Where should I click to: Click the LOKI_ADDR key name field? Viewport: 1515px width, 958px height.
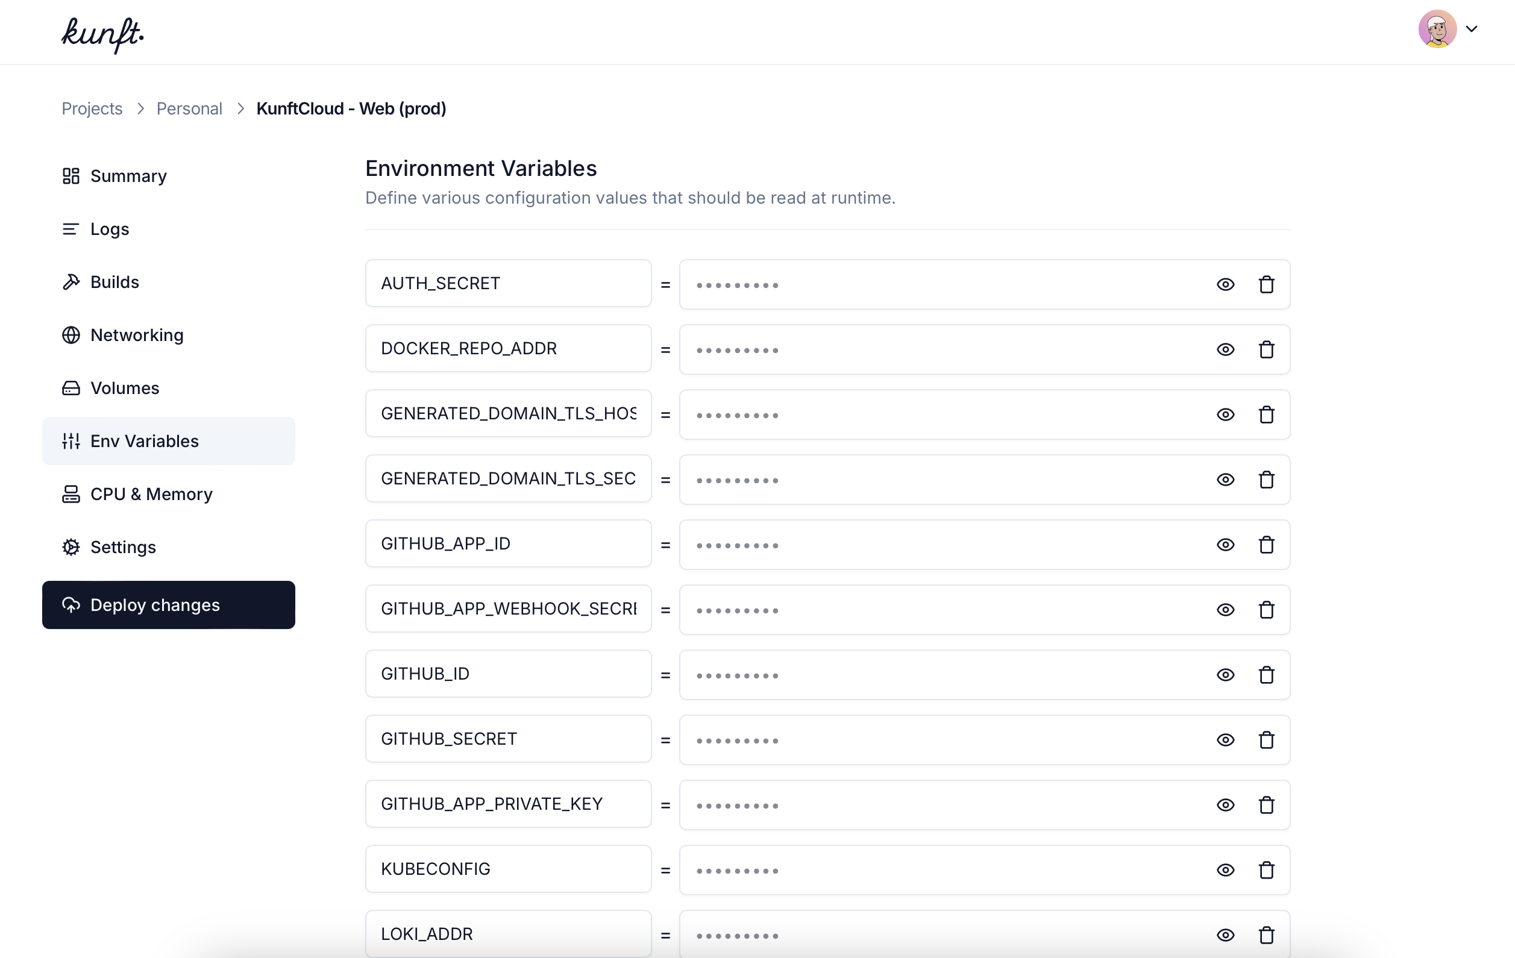coord(509,934)
